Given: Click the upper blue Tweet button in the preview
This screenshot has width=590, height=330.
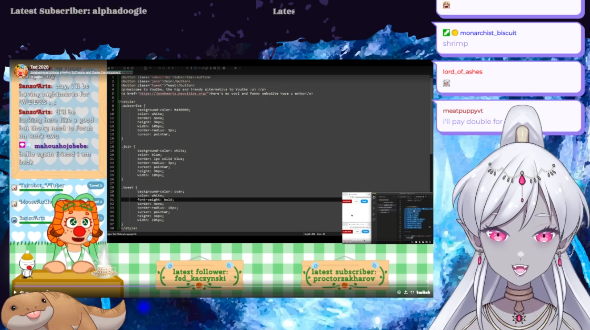Looking at the screenshot, I should tap(364, 201).
